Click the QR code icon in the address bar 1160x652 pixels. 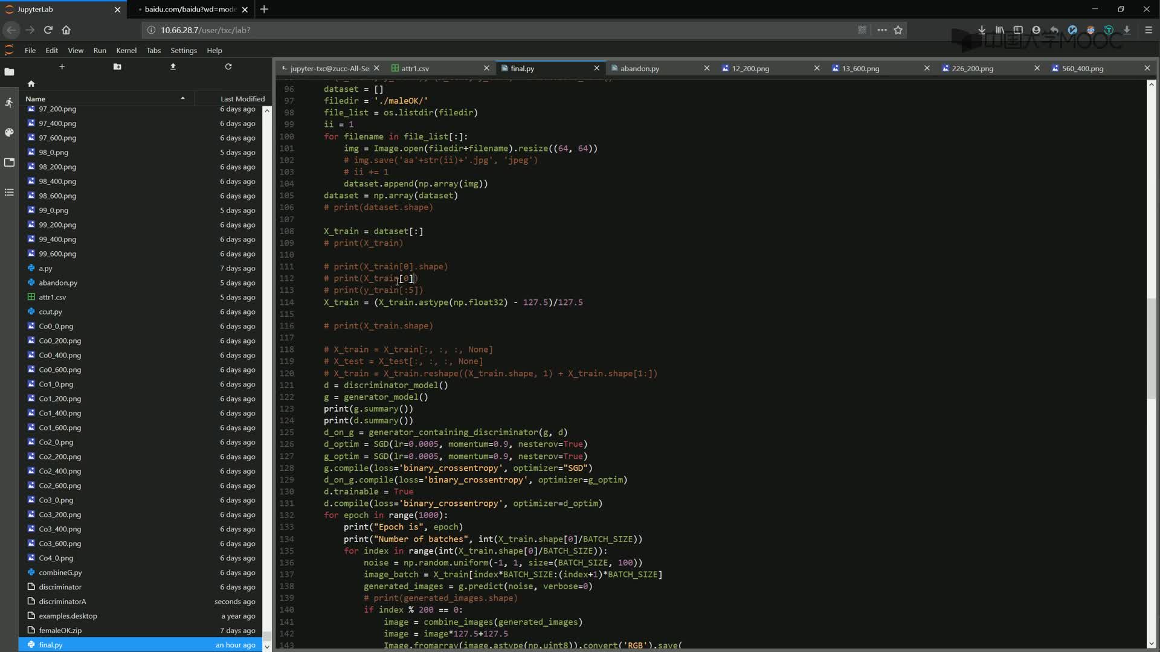[862, 30]
